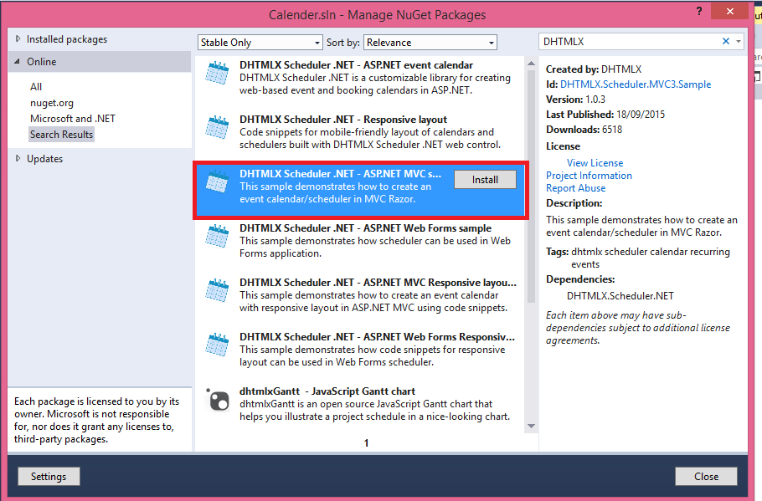Open the Settings button

49,477
